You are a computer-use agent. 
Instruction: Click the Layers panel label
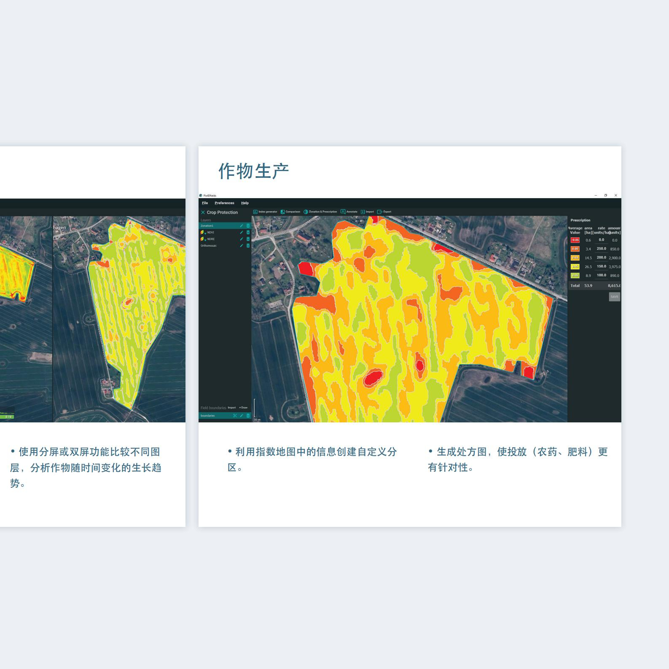point(206,220)
